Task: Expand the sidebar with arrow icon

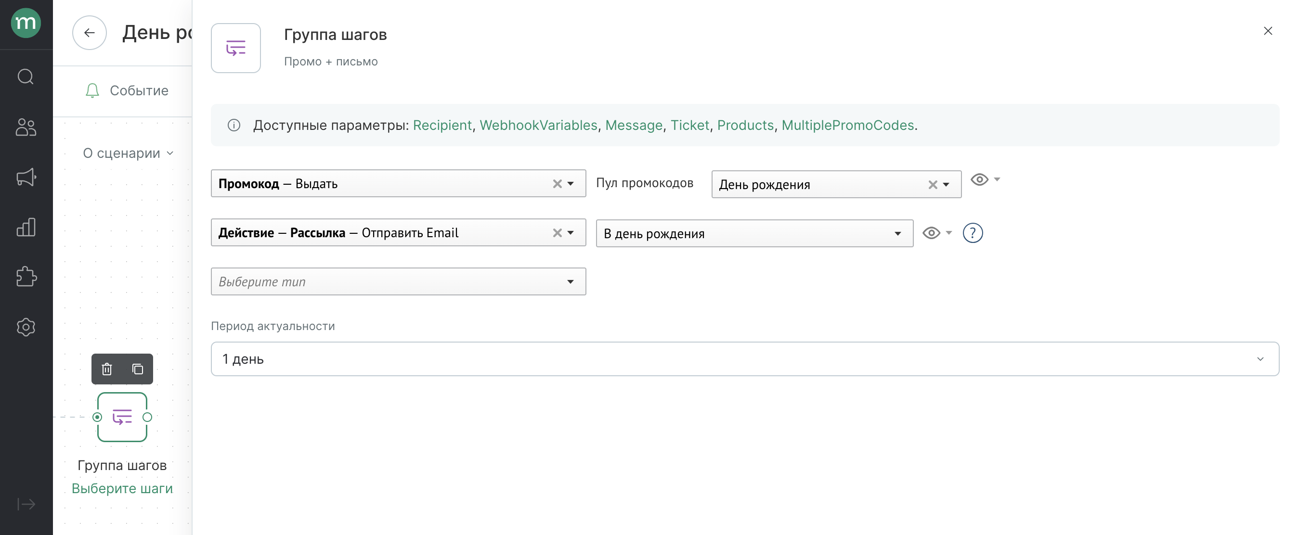Action: click(x=26, y=504)
